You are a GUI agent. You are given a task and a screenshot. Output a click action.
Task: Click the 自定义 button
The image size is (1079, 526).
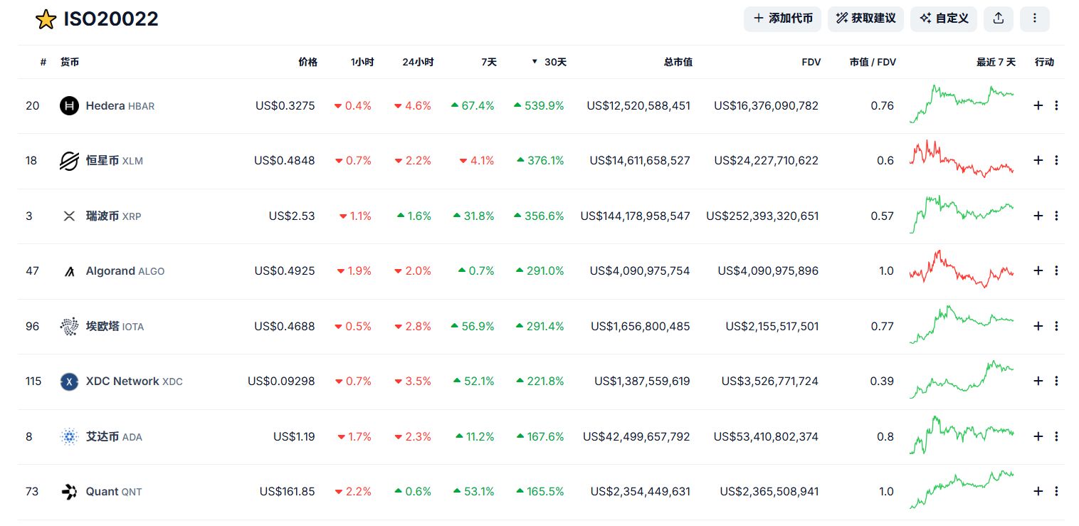(944, 19)
